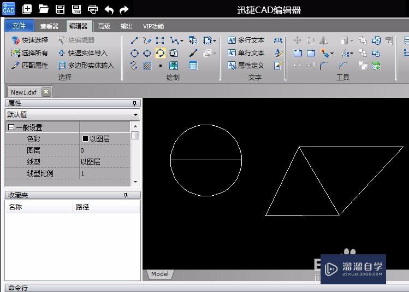This screenshot has width=409, height=292.
Task: Click the insert block icon
Action: pos(193,40)
